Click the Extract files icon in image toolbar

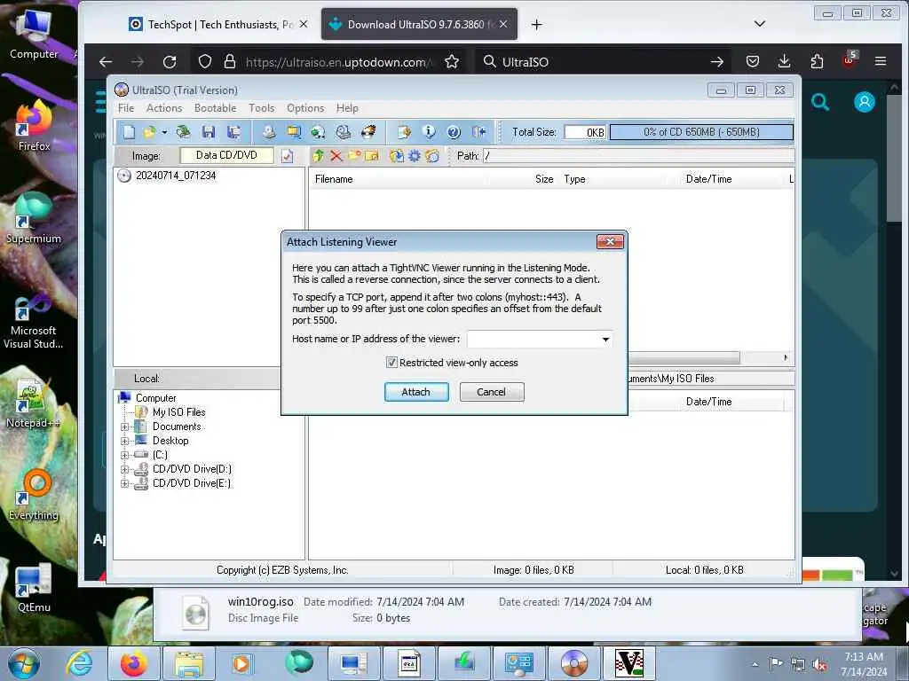[x=397, y=156]
